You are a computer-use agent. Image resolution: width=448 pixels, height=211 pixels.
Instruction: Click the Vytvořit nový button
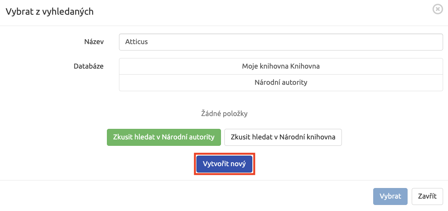pos(224,164)
